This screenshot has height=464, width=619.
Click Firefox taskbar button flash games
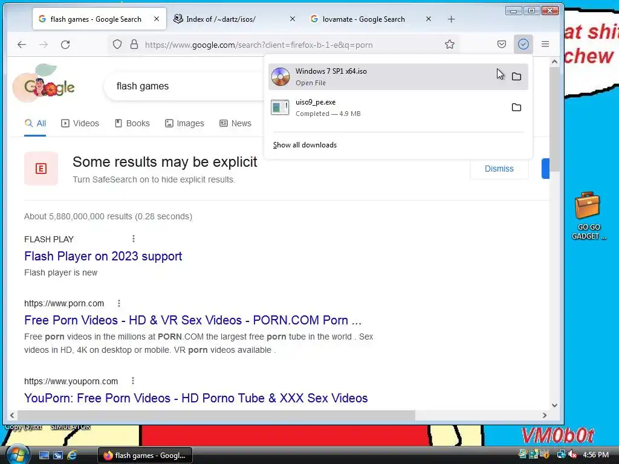coord(145,456)
